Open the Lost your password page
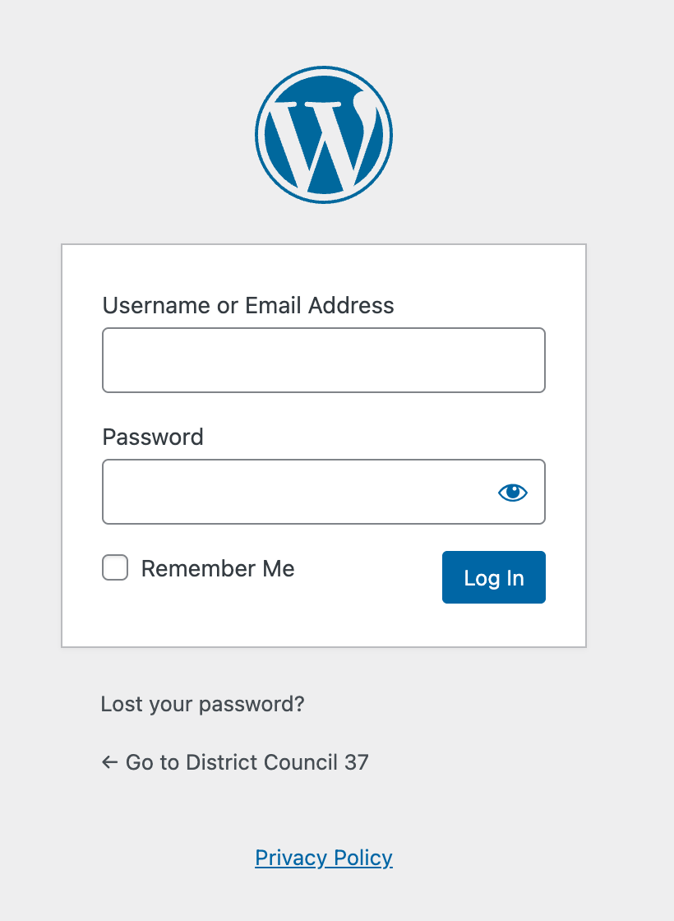 [x=201, y=704]
